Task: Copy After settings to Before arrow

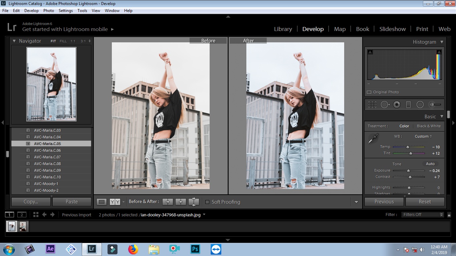Action: [x=181, y=202]
